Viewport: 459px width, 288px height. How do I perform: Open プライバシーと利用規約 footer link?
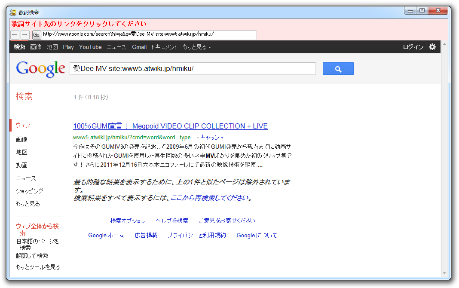[x=197, y=235]
